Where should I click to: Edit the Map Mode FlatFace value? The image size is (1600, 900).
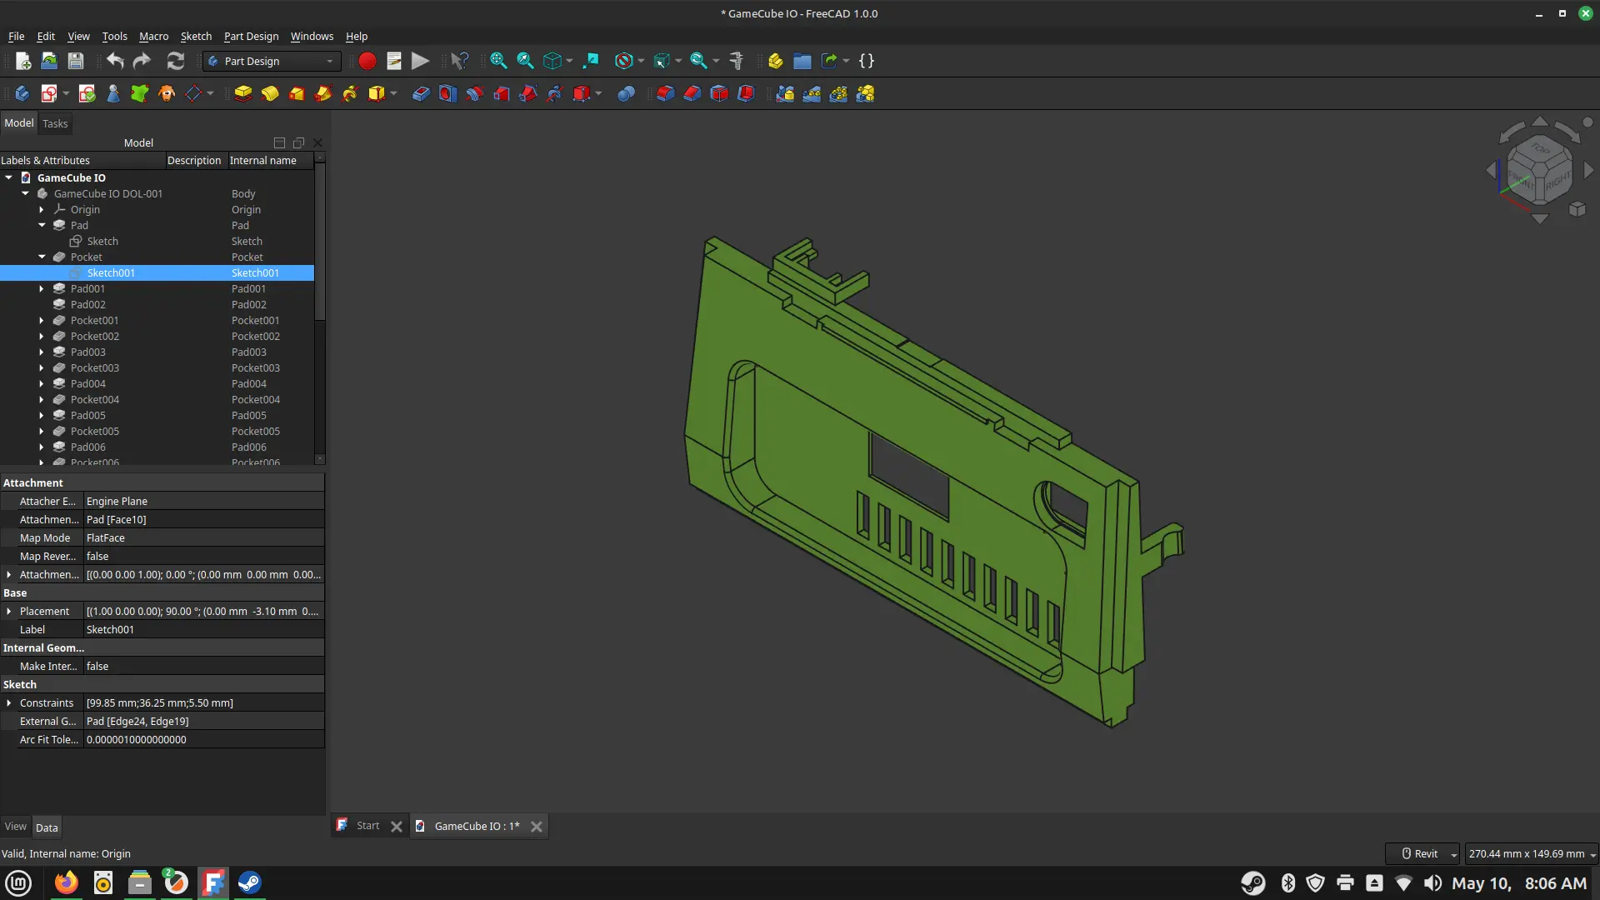[x=203, y=537]
